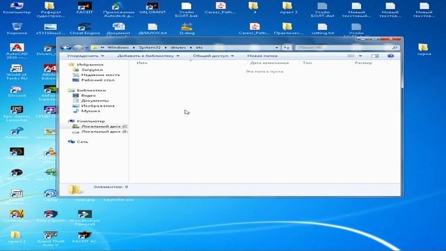Select the Реферат судострое... folder icon

pyautogui.click(x=51, y=10)
